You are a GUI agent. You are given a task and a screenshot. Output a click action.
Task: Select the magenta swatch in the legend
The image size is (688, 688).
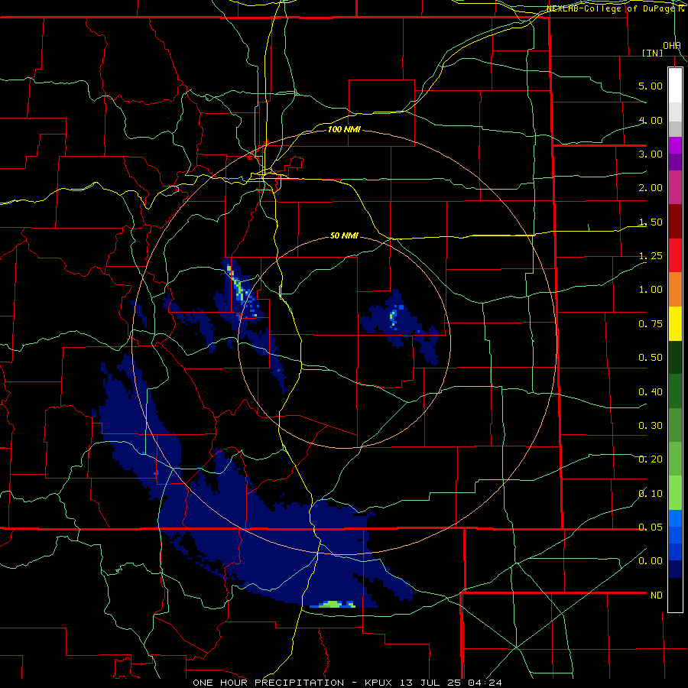[x=675, y=145]
